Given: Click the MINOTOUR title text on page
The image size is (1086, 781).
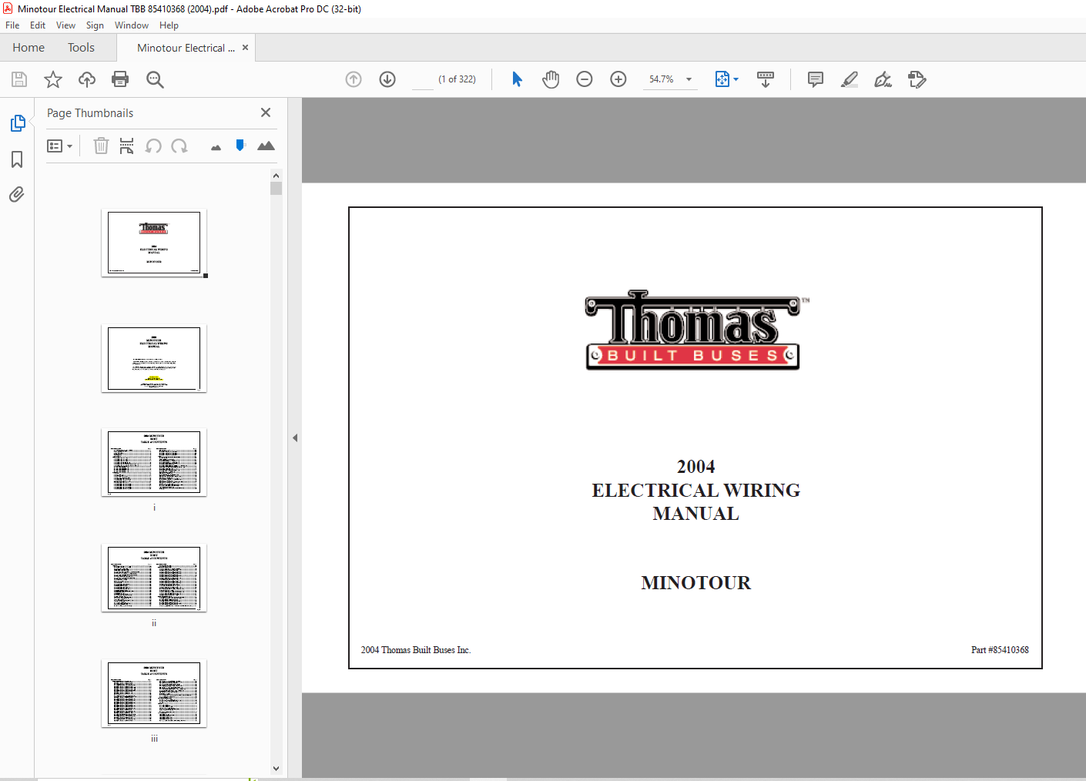Looking at the screenshot, I should tap(696, 583).
